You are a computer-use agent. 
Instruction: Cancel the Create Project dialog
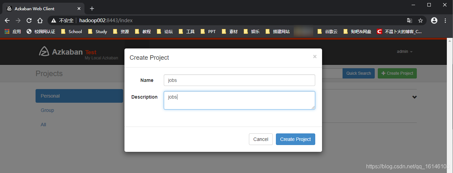(x=261, y=139)
